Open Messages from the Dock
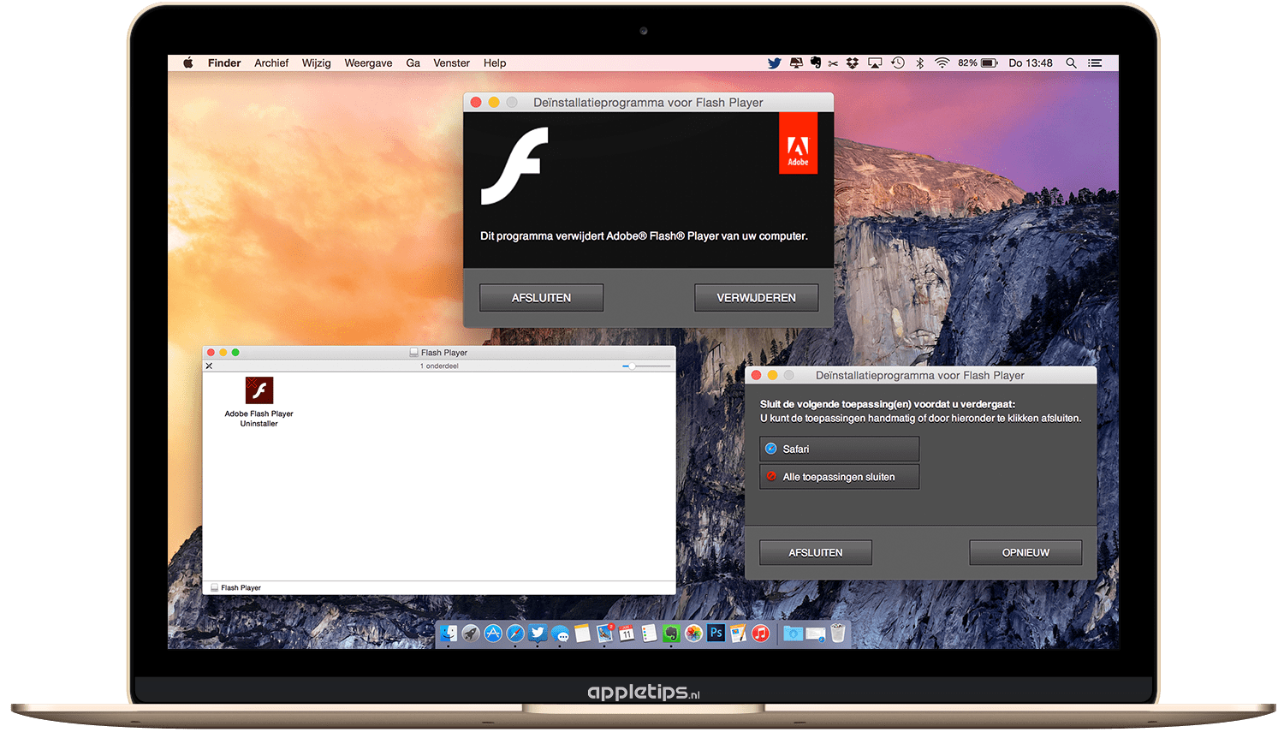The image size is (1284, 732). pyautogui.click(x=561, y=634)
